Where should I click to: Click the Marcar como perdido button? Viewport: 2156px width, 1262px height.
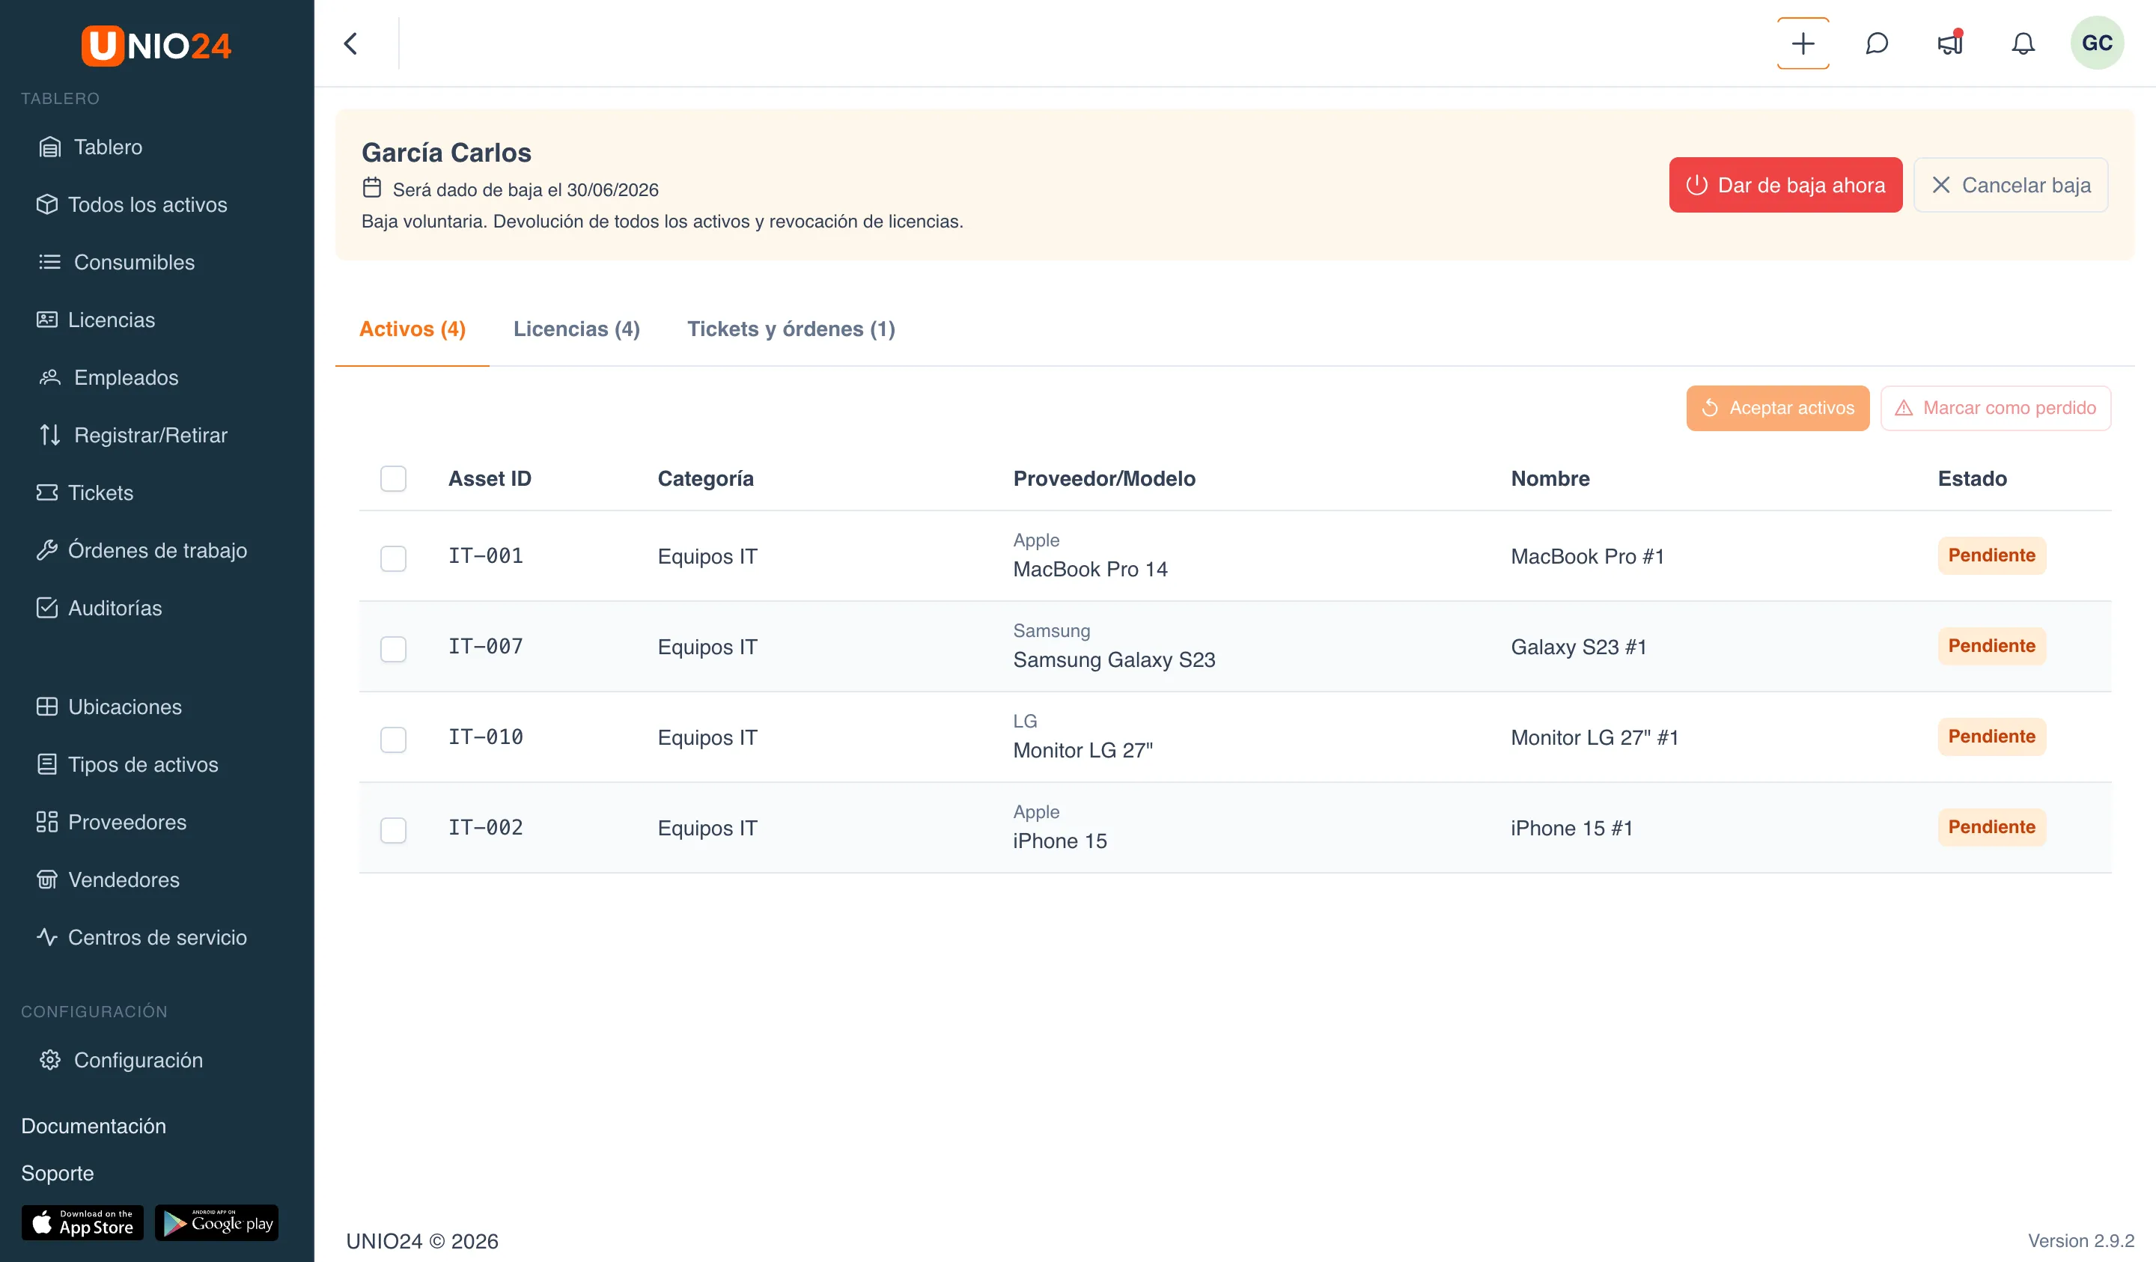(x=1996, y=408)
